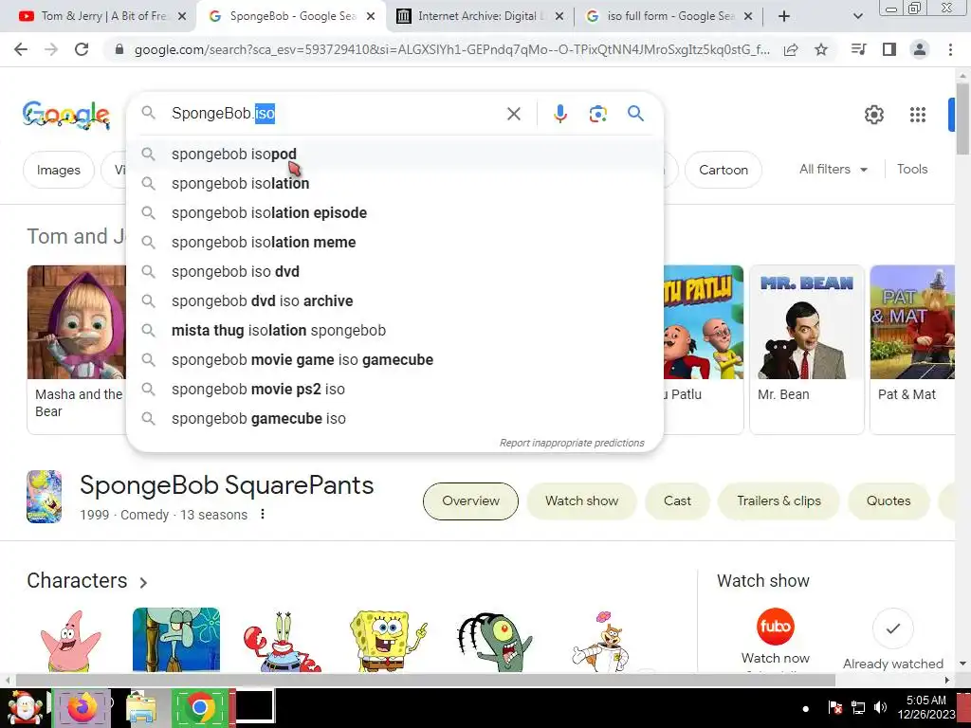Open Firefox from the taskbar
The width and height of the screenshot is (971, 728).
82,708
